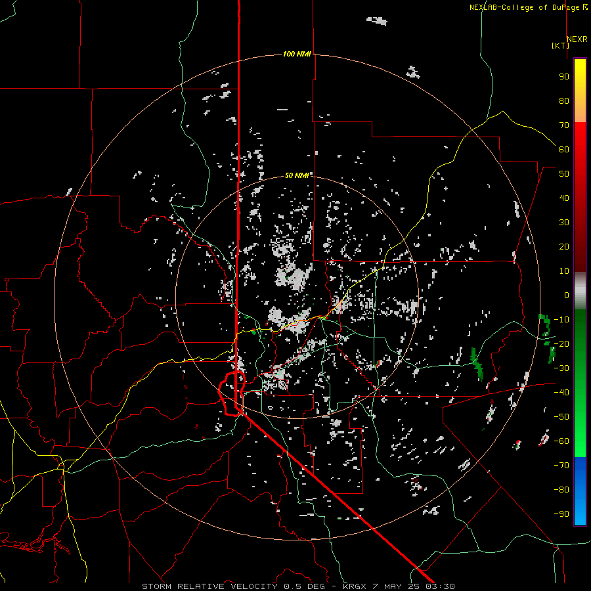Click the -70 value on velocity scale

point(561,466)
